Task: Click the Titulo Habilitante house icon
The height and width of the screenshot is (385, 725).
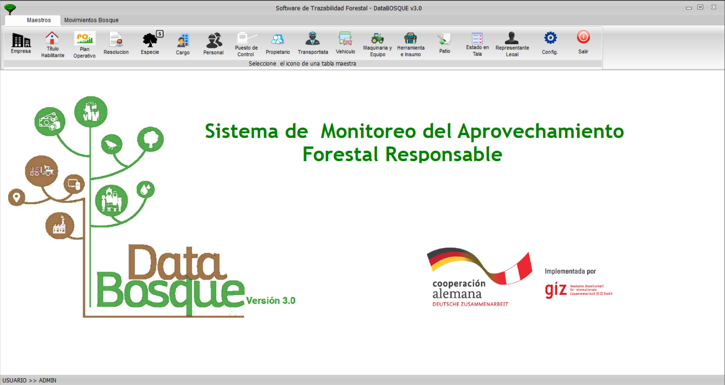Action: click(x=52, y=39)
